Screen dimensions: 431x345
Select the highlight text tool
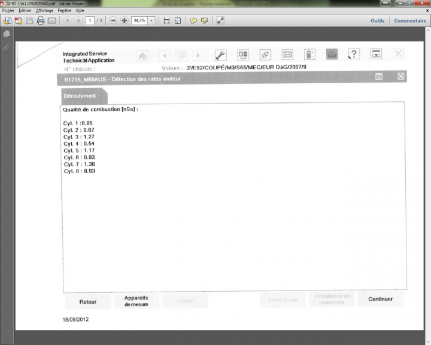[x=205, y=20]
